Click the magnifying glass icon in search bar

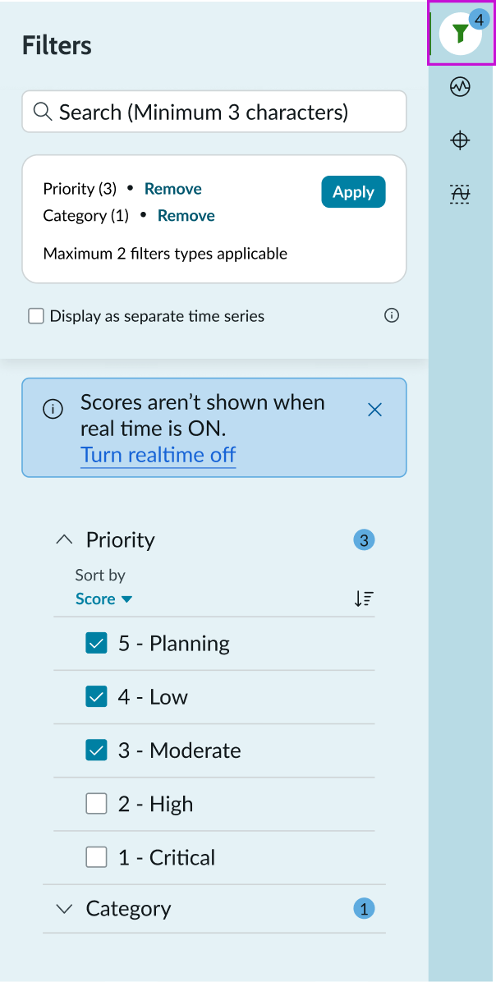coord(43,112)
